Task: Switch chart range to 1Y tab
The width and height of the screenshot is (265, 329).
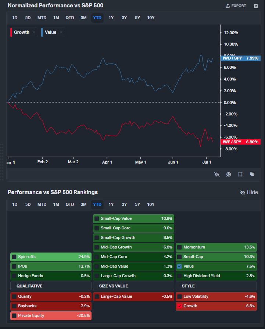Action: click(111, 18)
